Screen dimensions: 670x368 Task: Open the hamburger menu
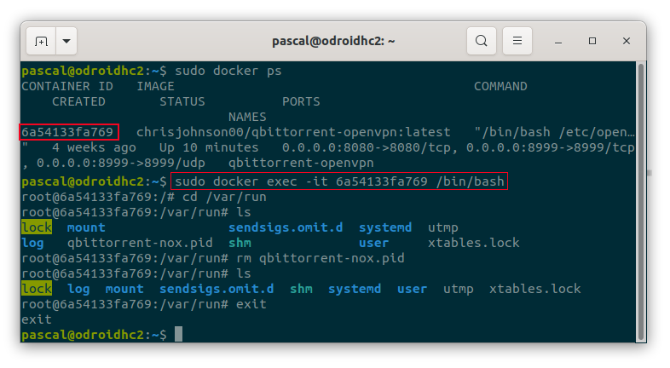tap(517, 41)
